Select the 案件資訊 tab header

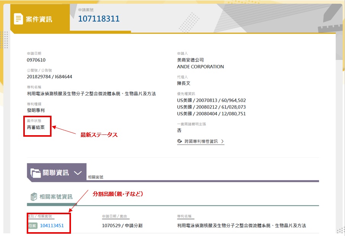tap(40, 19)
